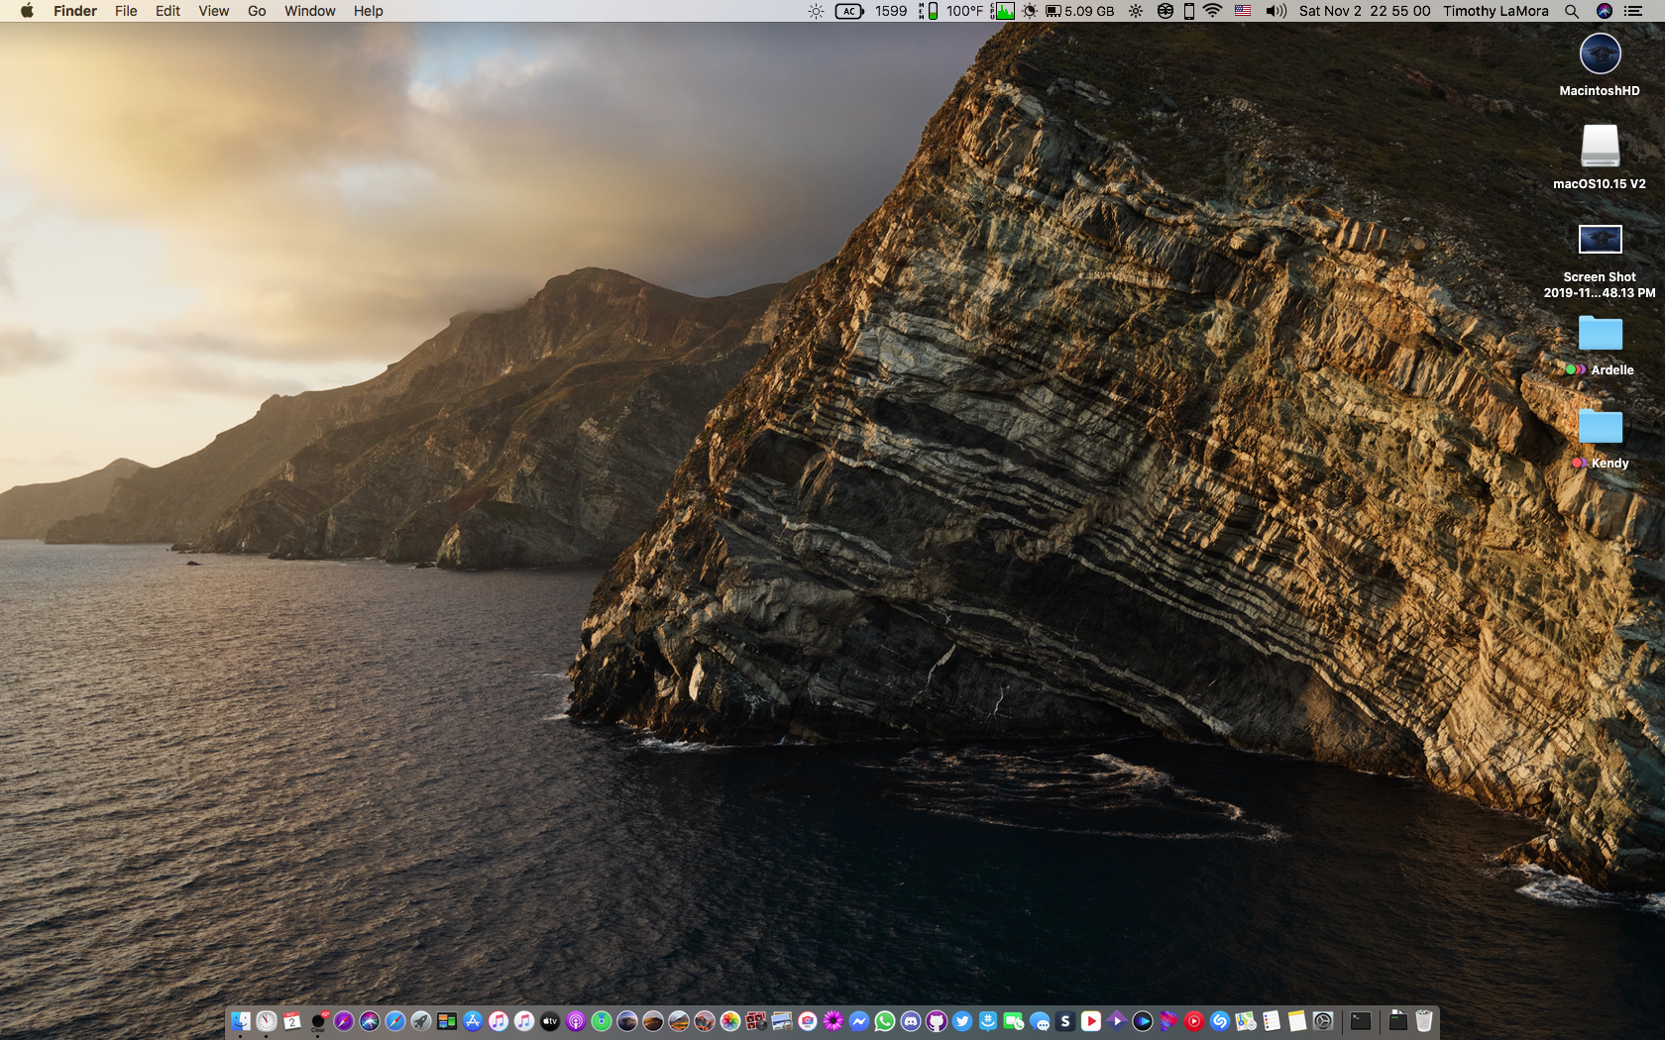This screenshot has height=1040, width=1665.
Task: Launch WhatsApp from the Dock
Action: point(885,1021)
